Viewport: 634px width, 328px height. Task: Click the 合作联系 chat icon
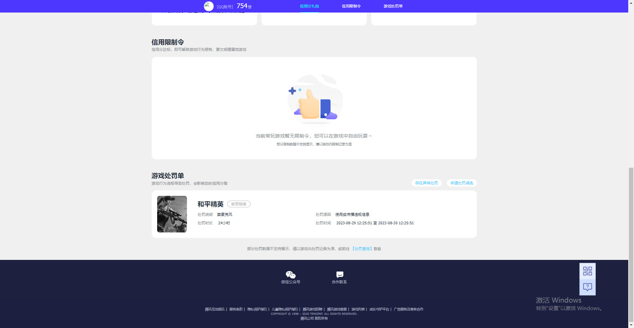340,274
